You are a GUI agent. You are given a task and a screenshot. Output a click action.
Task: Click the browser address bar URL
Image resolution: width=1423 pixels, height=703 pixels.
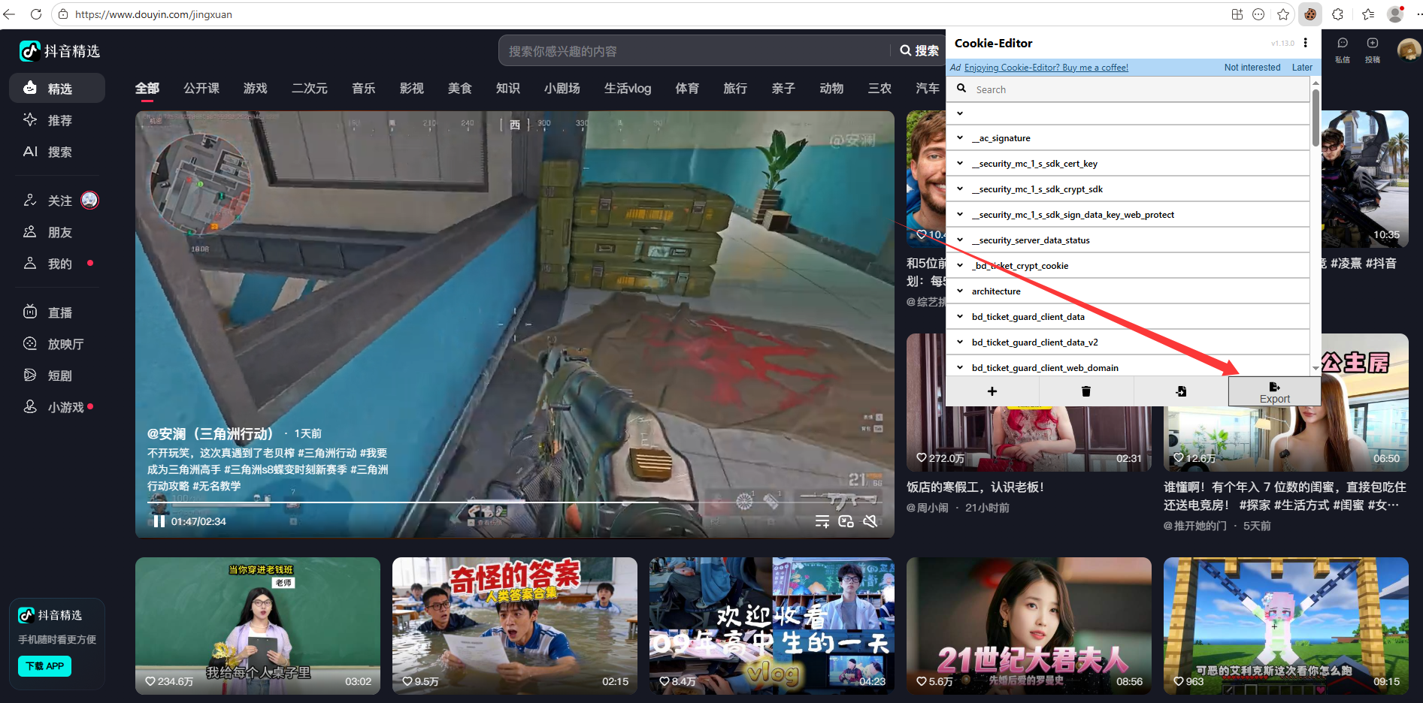coord(153,14)
